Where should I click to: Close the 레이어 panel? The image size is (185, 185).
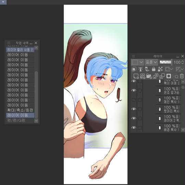(x=183, y=56)
